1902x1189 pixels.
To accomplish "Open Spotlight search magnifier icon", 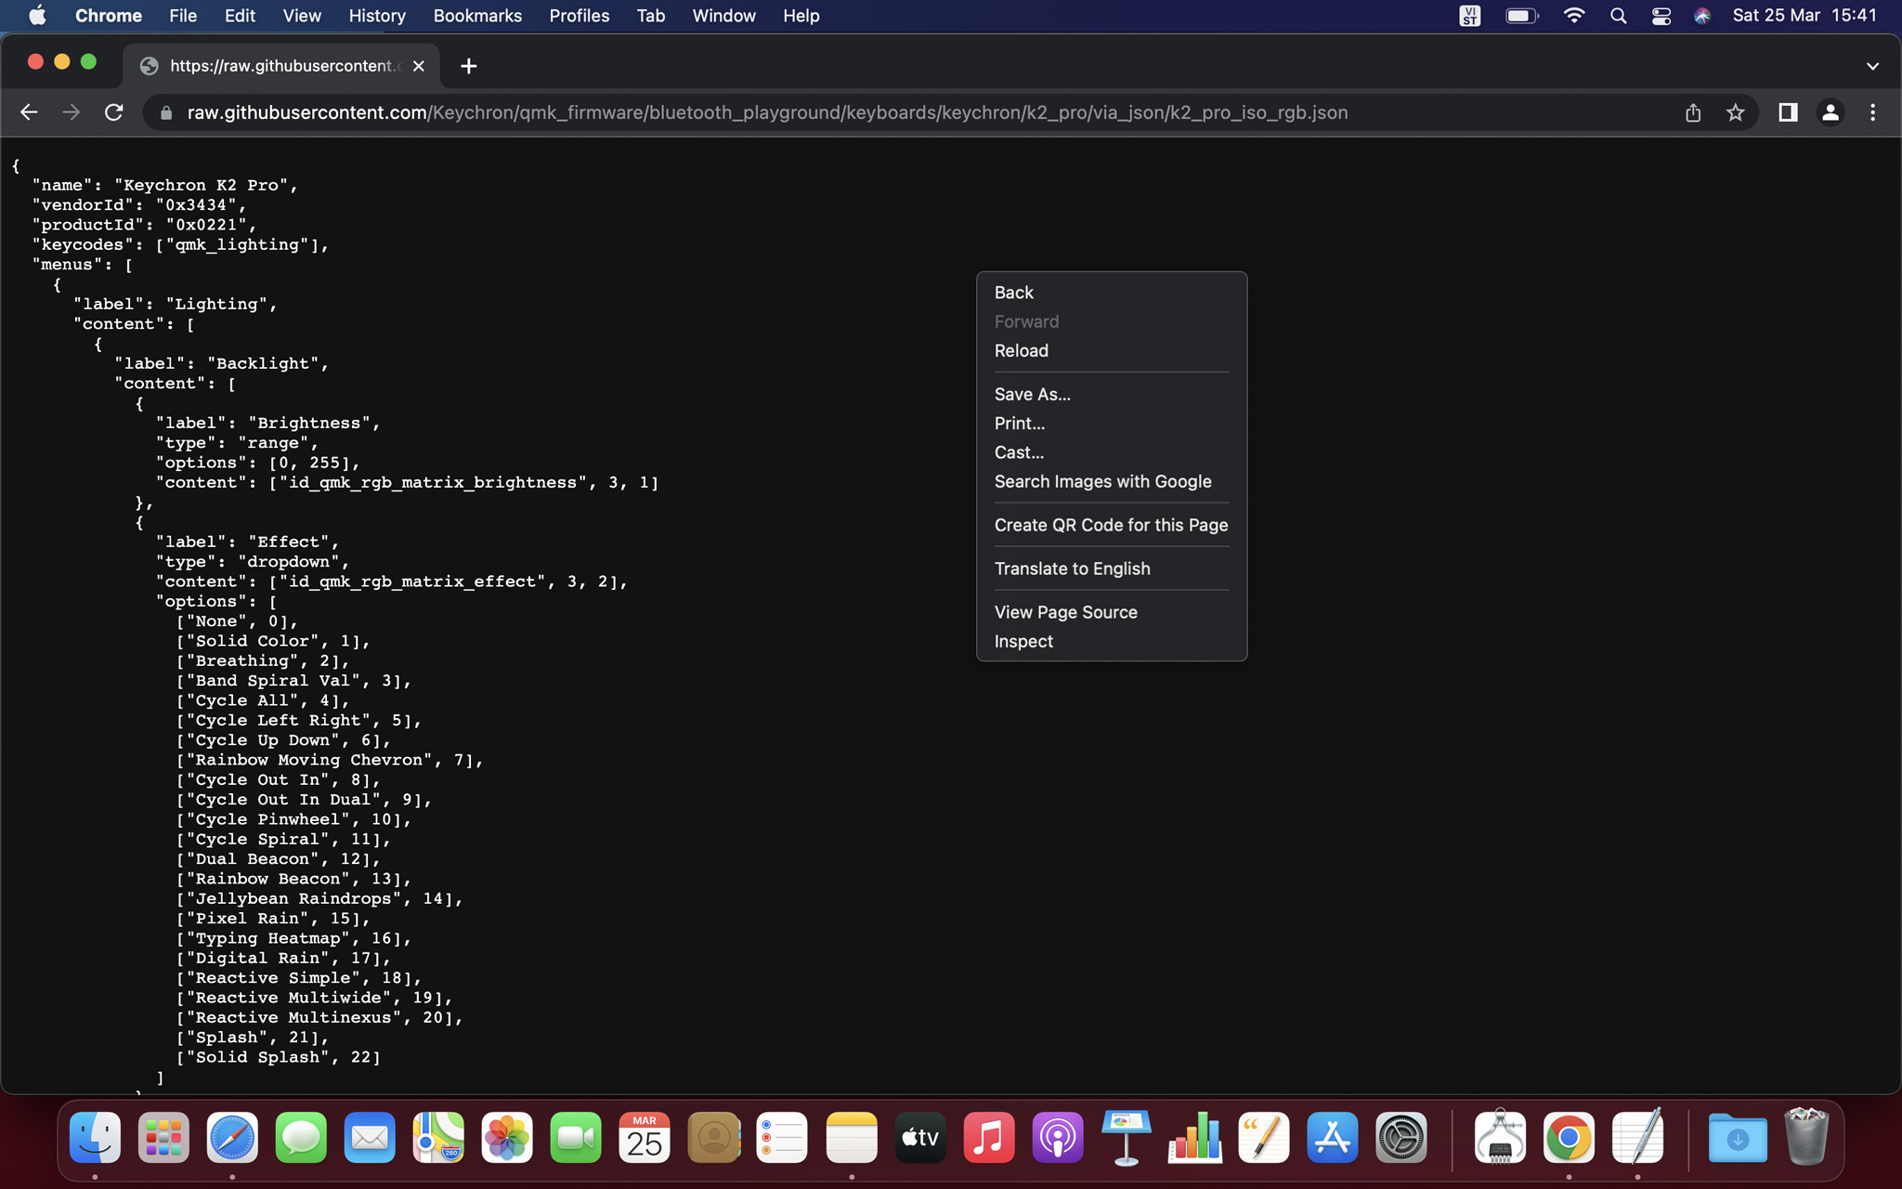I will (x=1618, y=16).
